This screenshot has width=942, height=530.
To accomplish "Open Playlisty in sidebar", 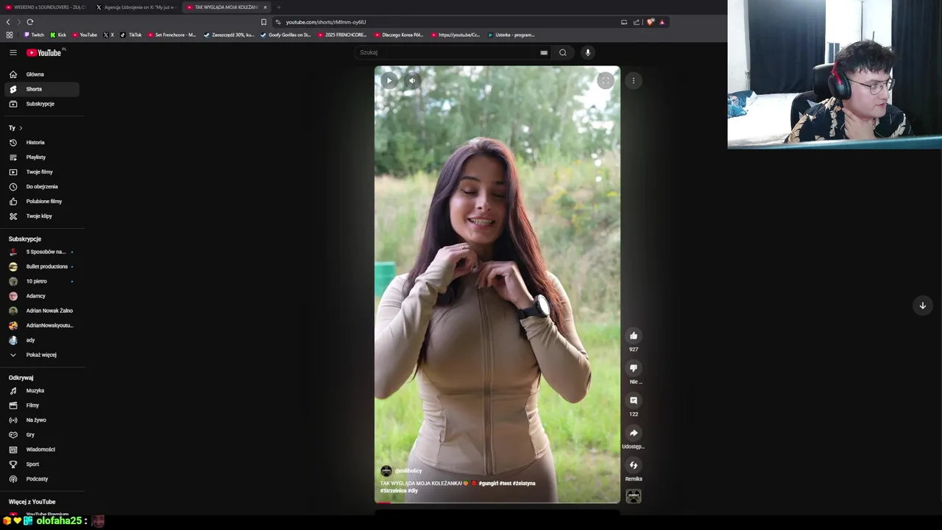I will pos(41,157).
